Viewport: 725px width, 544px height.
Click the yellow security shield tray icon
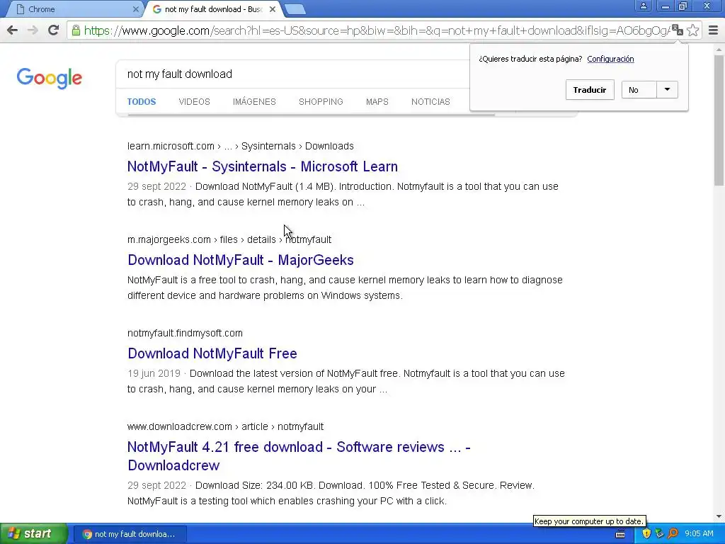(646, 533)
